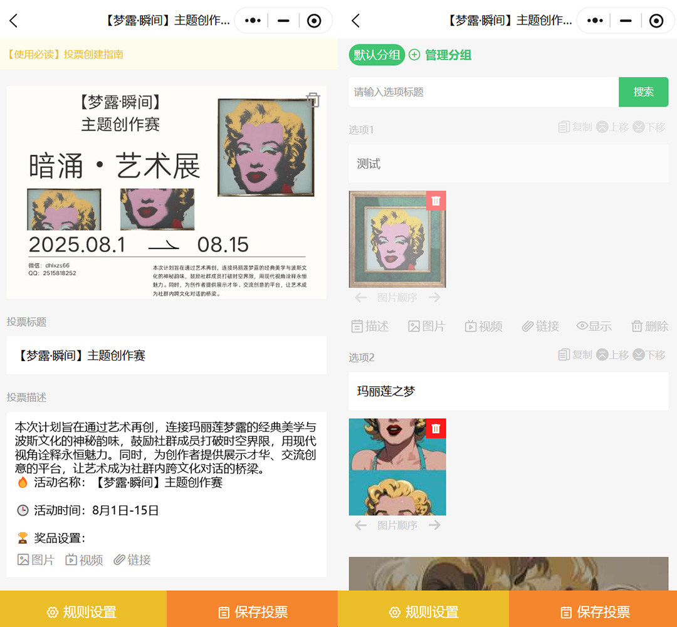677x627 pixels.
Task: Add 视频 to 选项1 toolbar
Action: [x=483, y=326]
